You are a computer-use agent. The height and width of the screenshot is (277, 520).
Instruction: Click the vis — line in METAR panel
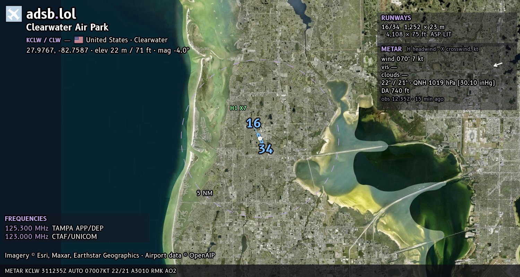click(x=389, y=67)
